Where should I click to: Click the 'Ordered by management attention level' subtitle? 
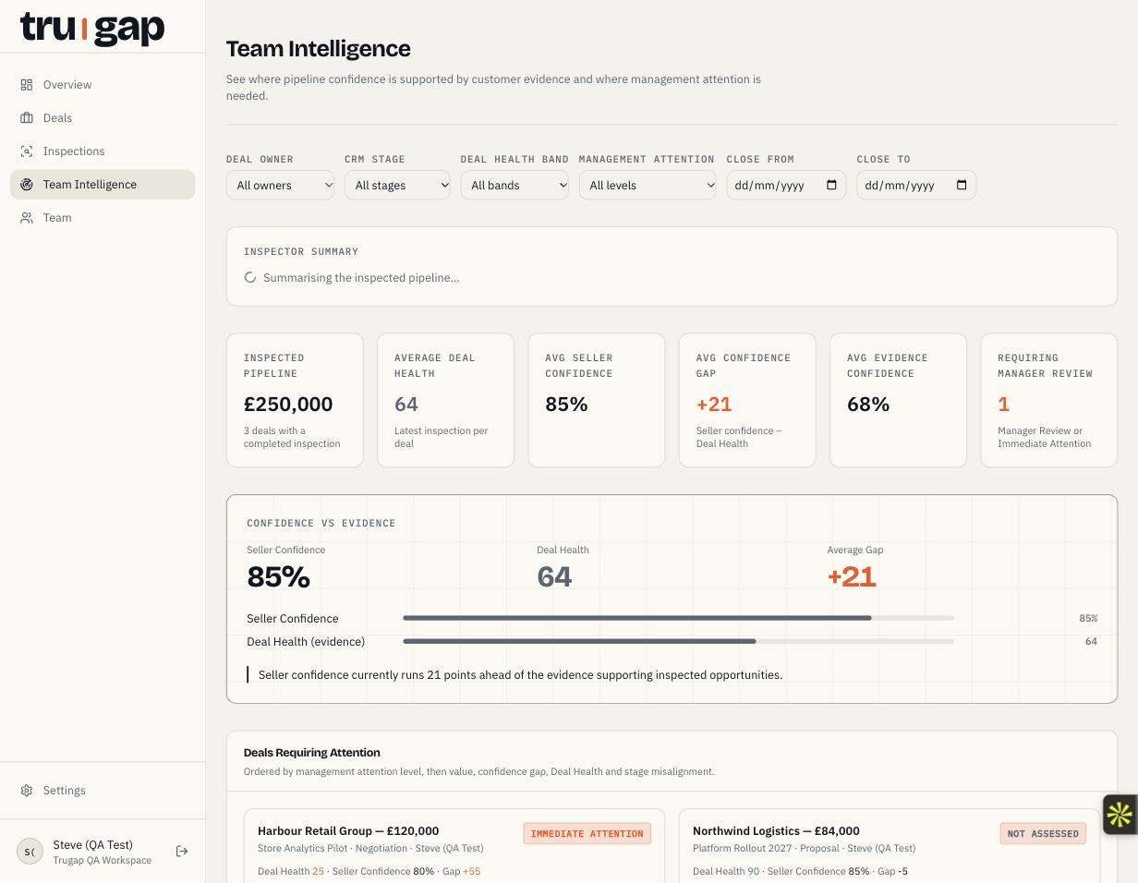pyautogui.click(x=478, y=771)
